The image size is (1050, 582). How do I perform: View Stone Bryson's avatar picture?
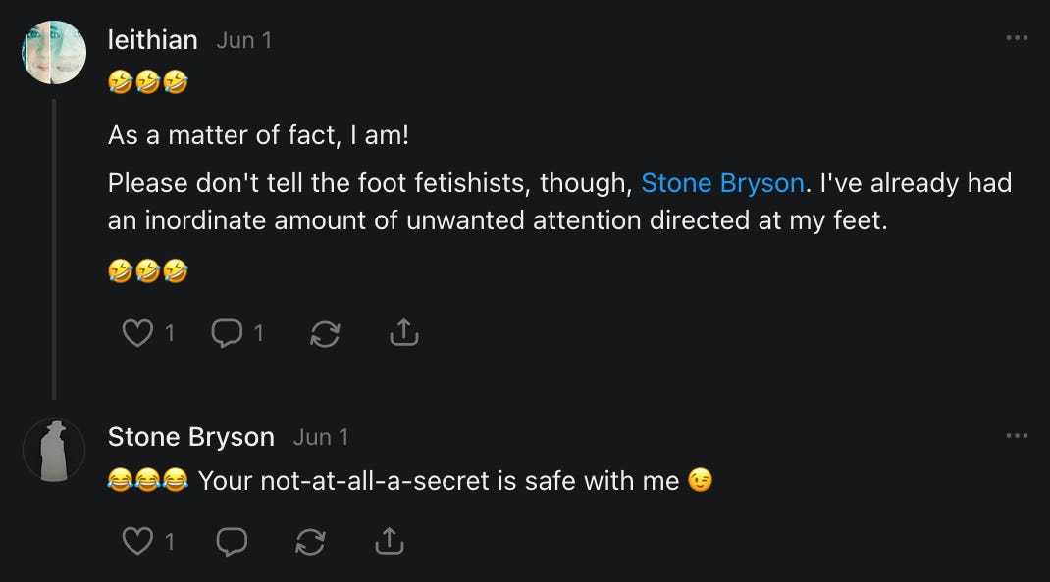click(54, 450)
